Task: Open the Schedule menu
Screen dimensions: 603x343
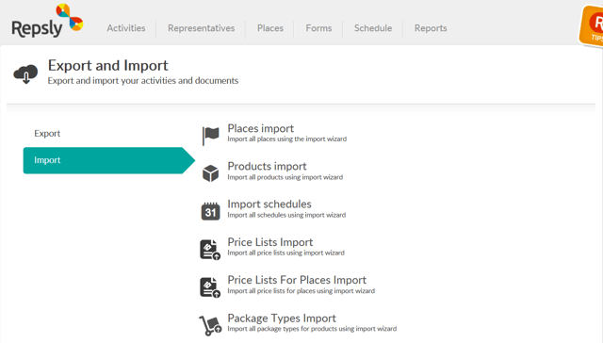Action: [373, 28]
